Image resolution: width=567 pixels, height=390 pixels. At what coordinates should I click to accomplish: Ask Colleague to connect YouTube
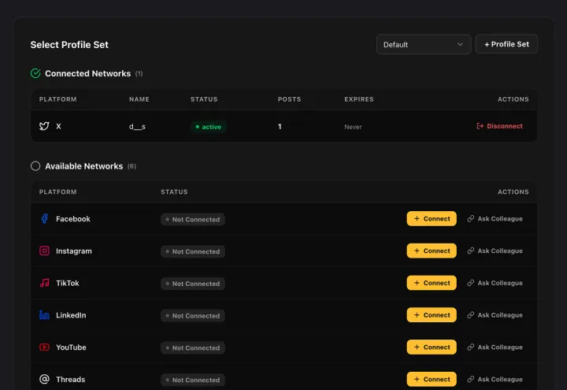[495, 347]
